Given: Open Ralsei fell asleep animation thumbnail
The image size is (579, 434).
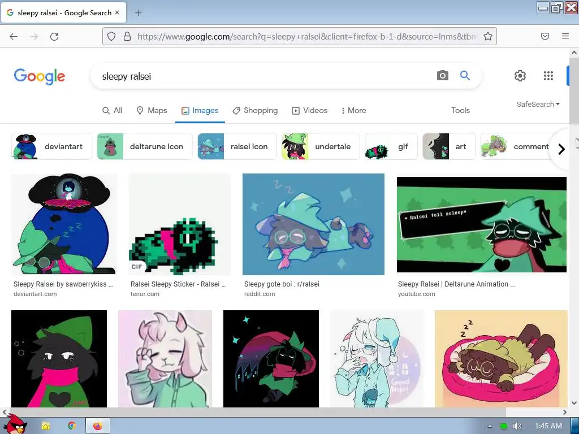Looking at the screenshot, I should (x=482, y=224).
